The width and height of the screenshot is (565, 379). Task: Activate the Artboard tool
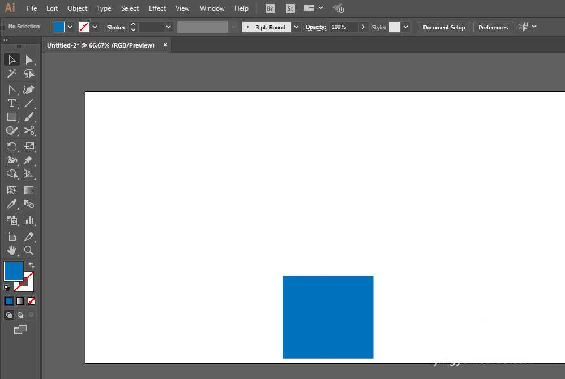pyautogui.click(x=12, y=237)
